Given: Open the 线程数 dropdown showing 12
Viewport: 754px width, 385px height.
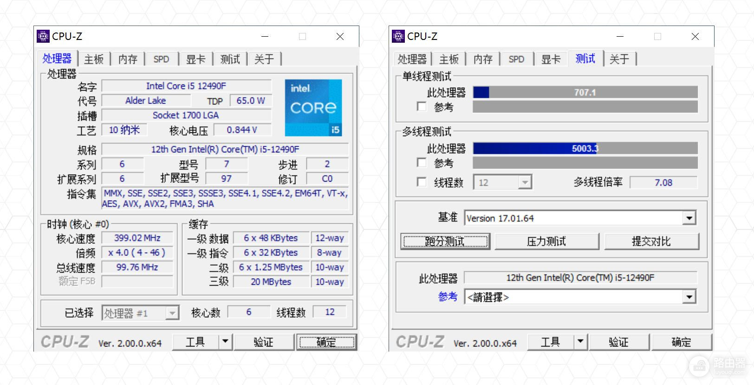Looking at the screenshot, I should click(525, 183).
